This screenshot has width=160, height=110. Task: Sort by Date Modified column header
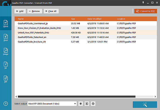click(94, 19)
